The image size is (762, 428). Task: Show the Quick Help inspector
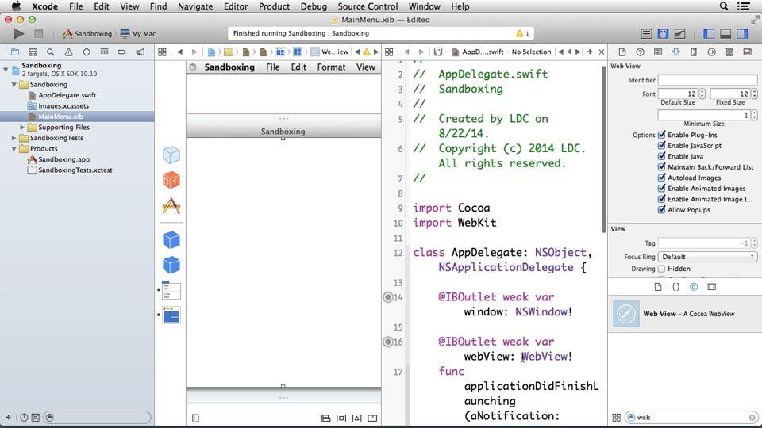coord(640,52)
